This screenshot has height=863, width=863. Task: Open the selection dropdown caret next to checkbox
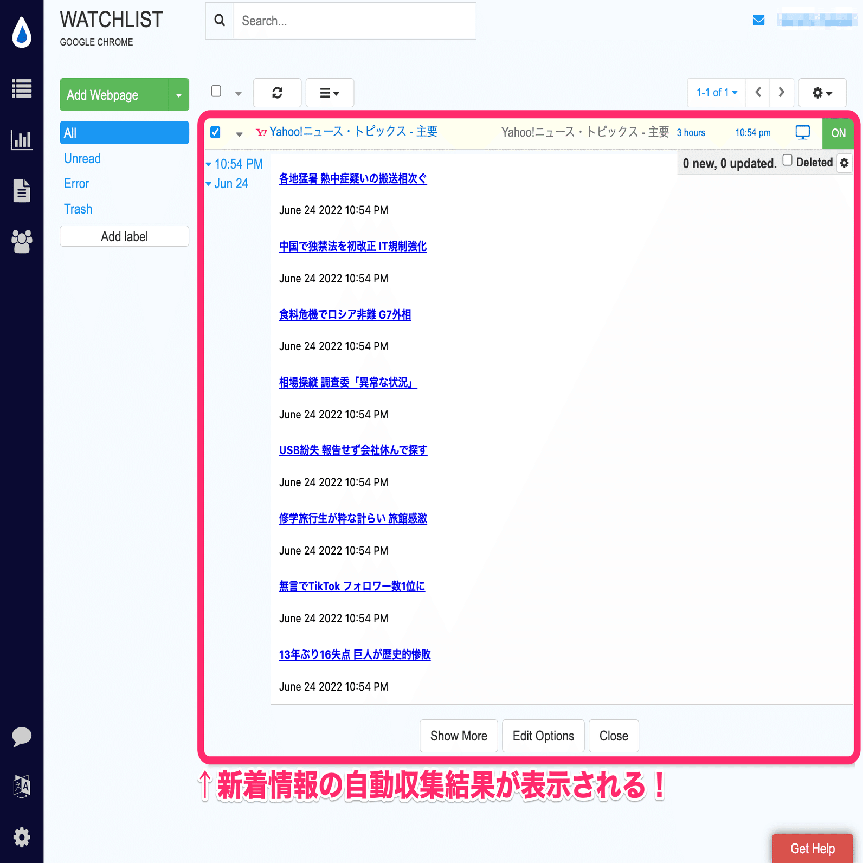tap(238, 94)
